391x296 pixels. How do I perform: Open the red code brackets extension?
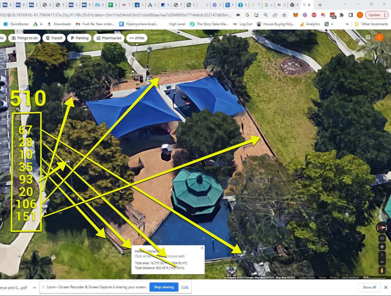click(314, 15)
